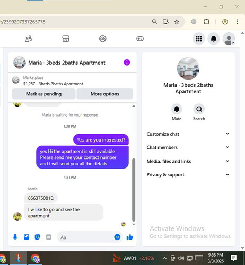The height and width of the screenshot is (265, 245).
Task: Click the Chrome with profile badge taskbar icon
Action: click(36, 258)
